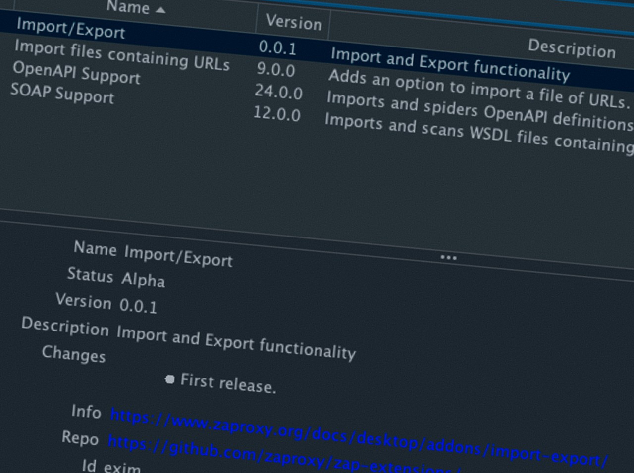This screenshot has height=473, width=634.
Task: Open the github.com zap-extensions Repo link
Action: pyautogui.click(x=284, y=454)
